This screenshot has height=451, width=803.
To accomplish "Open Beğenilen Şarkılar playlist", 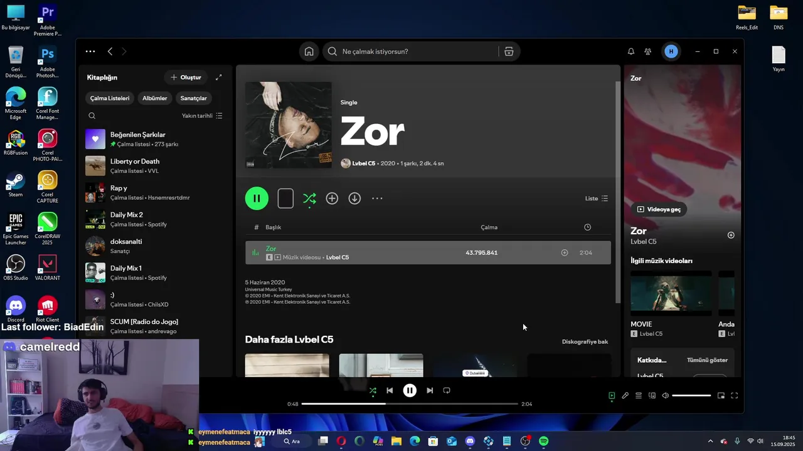I will 154,139.
